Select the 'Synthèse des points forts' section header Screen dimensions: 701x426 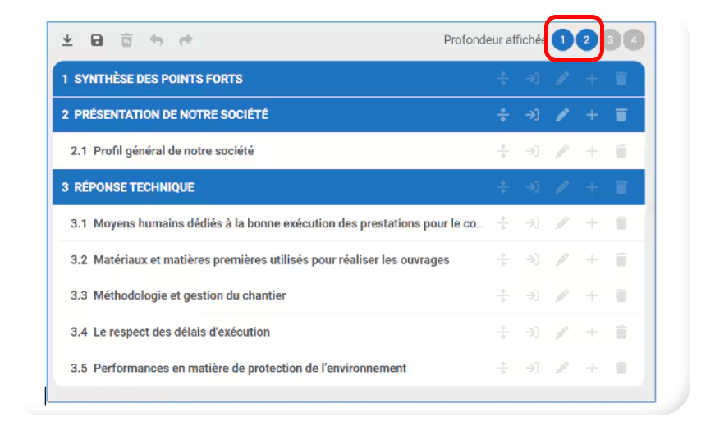158,79
